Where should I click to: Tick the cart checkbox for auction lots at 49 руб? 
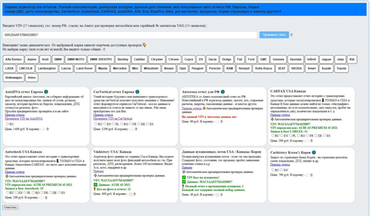(x=217, y=195)
